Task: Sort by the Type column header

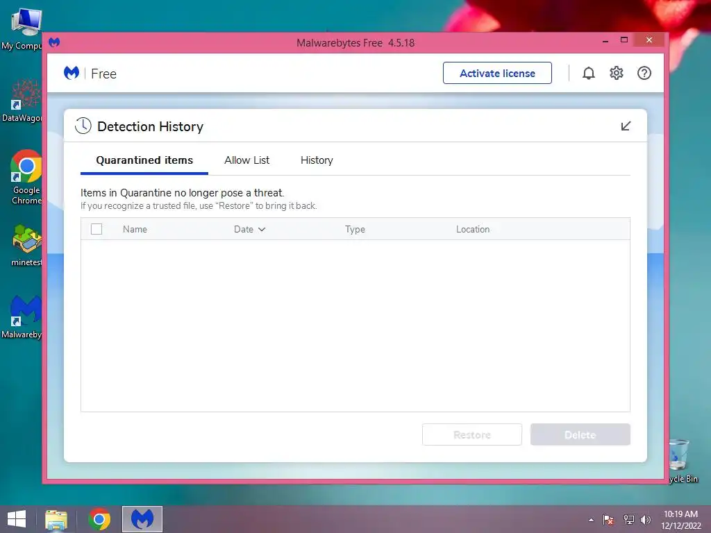Action: click(x=355, y=229)
